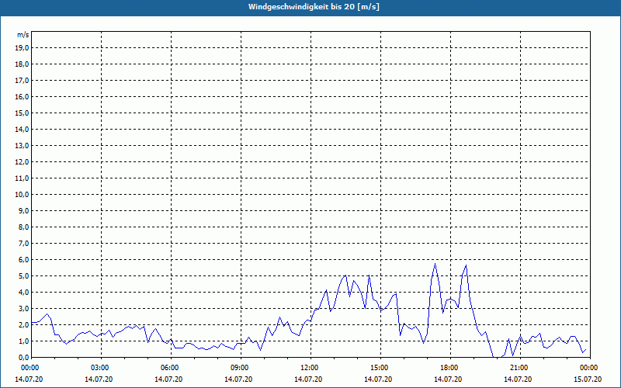Click the '3,0' y-axis label
Viewport: 621px width, 388px height.
click(23, 308)
